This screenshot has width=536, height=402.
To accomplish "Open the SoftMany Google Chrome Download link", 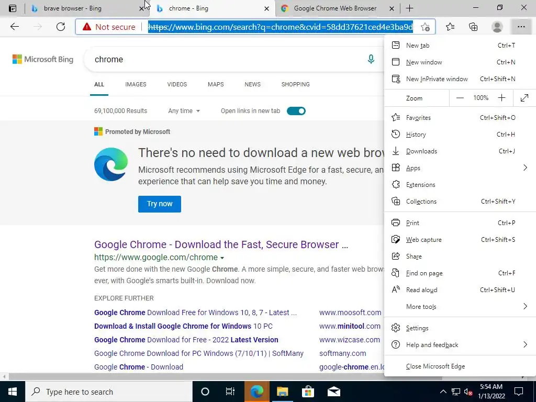I will [x=198, y=353].
